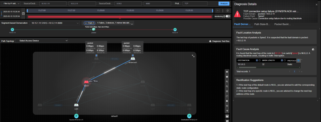Click the save icon in topology toolbar
321x122 pixels.
(227, 76)
